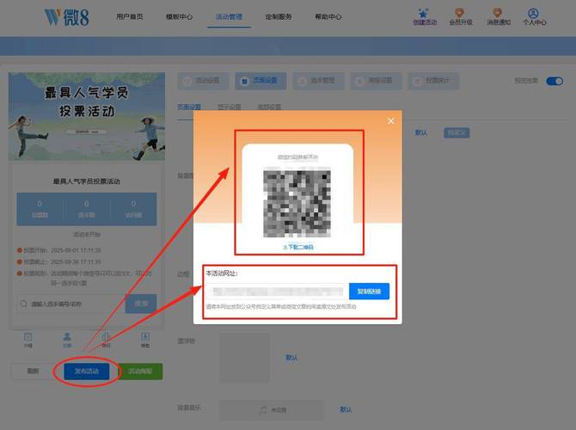Click the 下载二维码 link
Screen dimensions: 576x430
(x=297, y=247)
